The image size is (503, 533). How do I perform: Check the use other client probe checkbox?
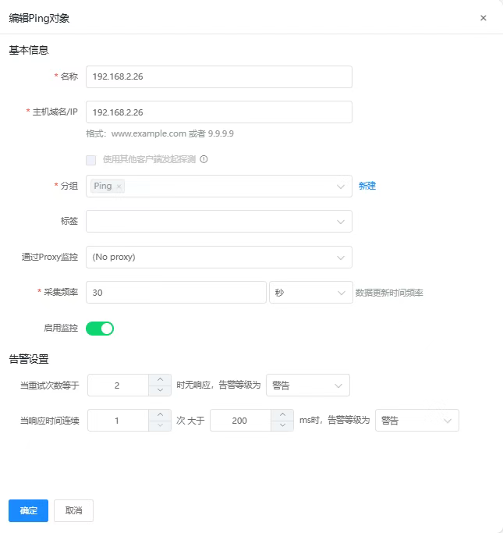(x=91, y=159)
